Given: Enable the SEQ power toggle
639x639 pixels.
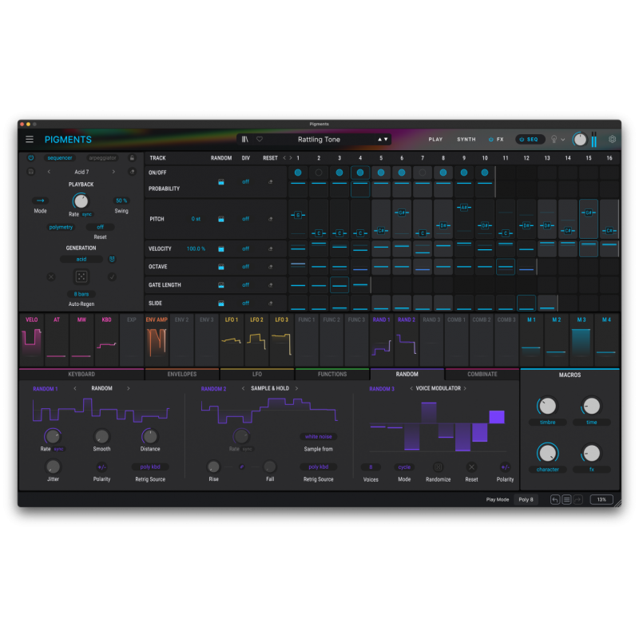Looking at the screenshot, I should [x=522, y=139].
